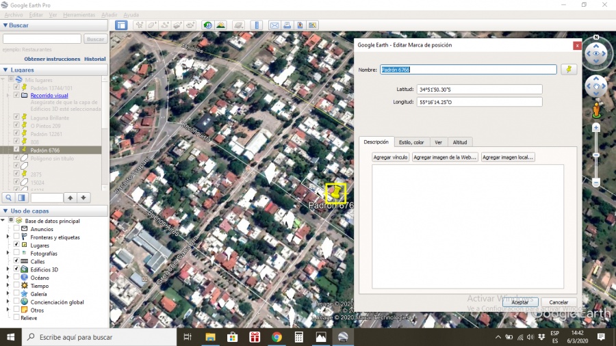Disable the Calles layer checkbox
The height and width of the screenshot is (346, 616).
pos(16,261)
